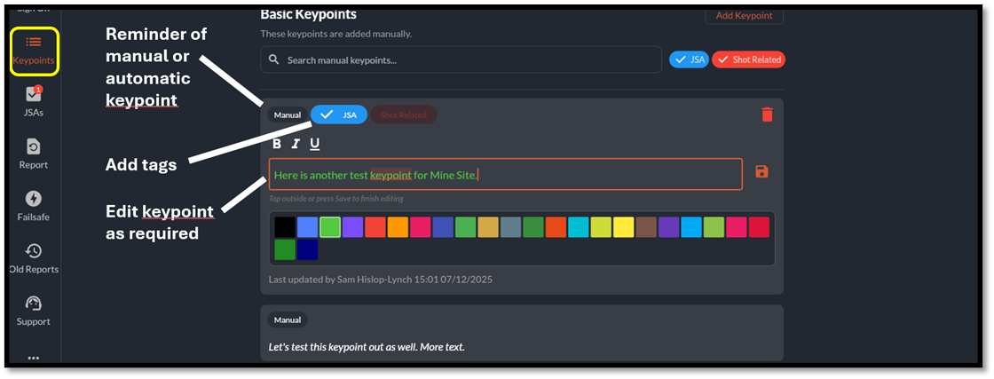Screen dimensions: 994x379
Task: Underline the keypoint text
Action: point(314,144)
